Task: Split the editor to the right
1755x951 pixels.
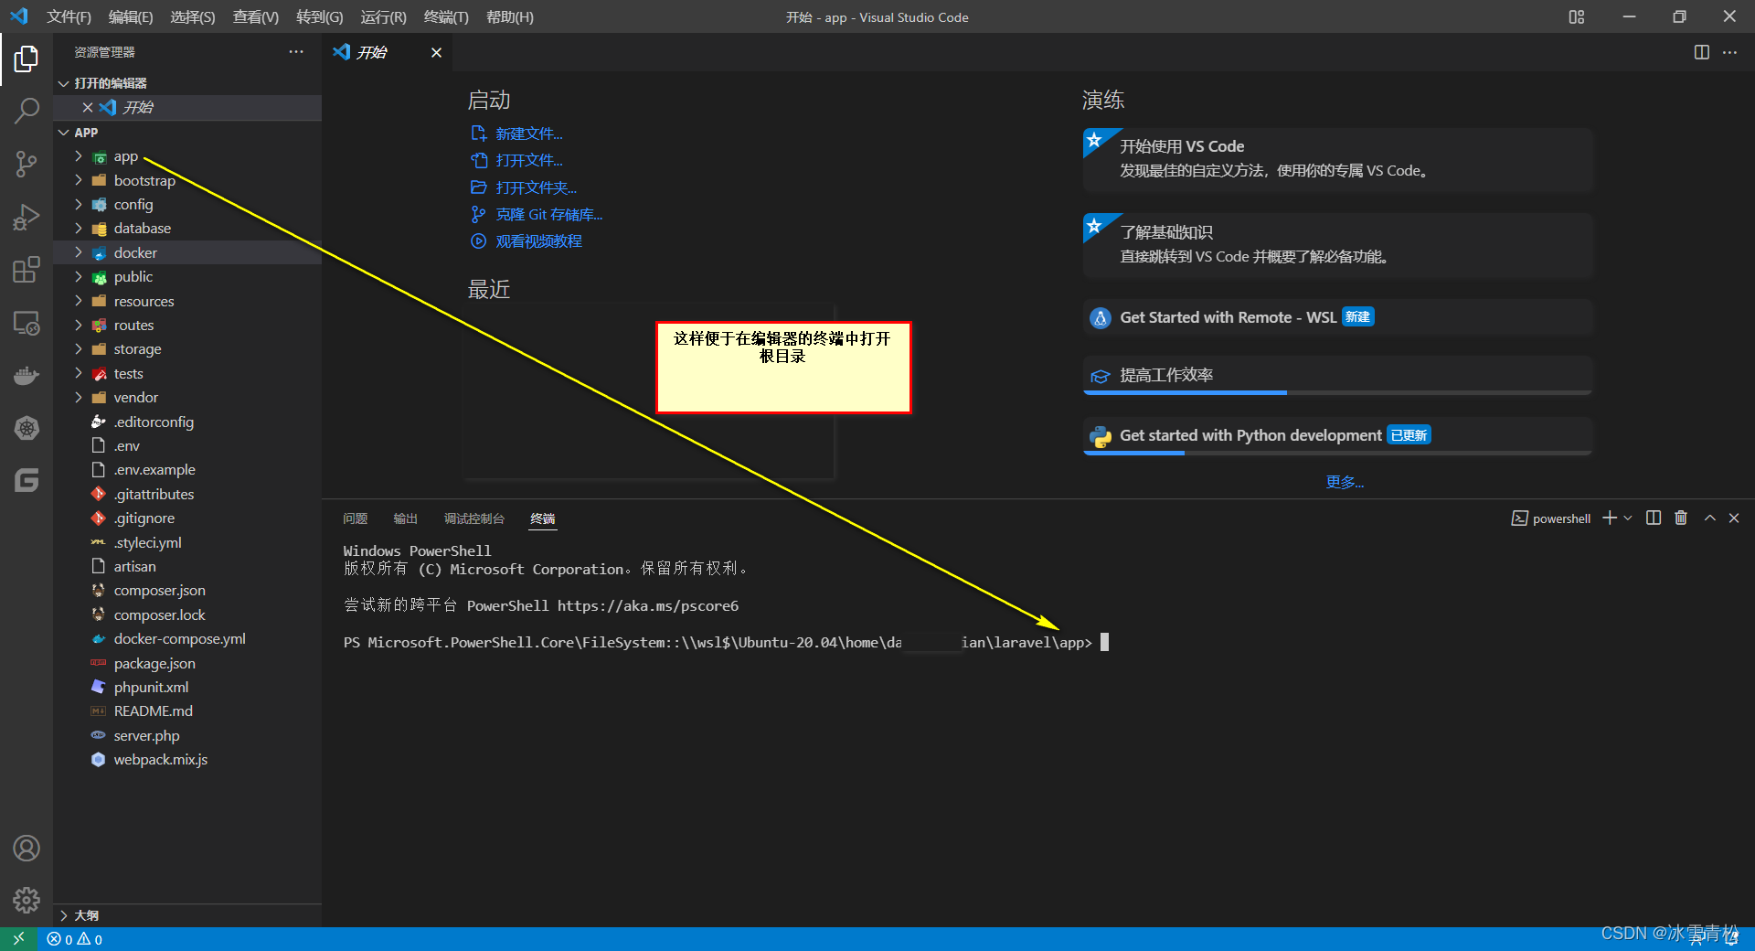Action: (1701, 52)
